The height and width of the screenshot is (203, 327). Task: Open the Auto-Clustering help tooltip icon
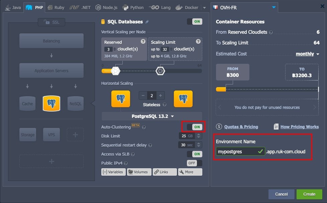click(144, 127)
